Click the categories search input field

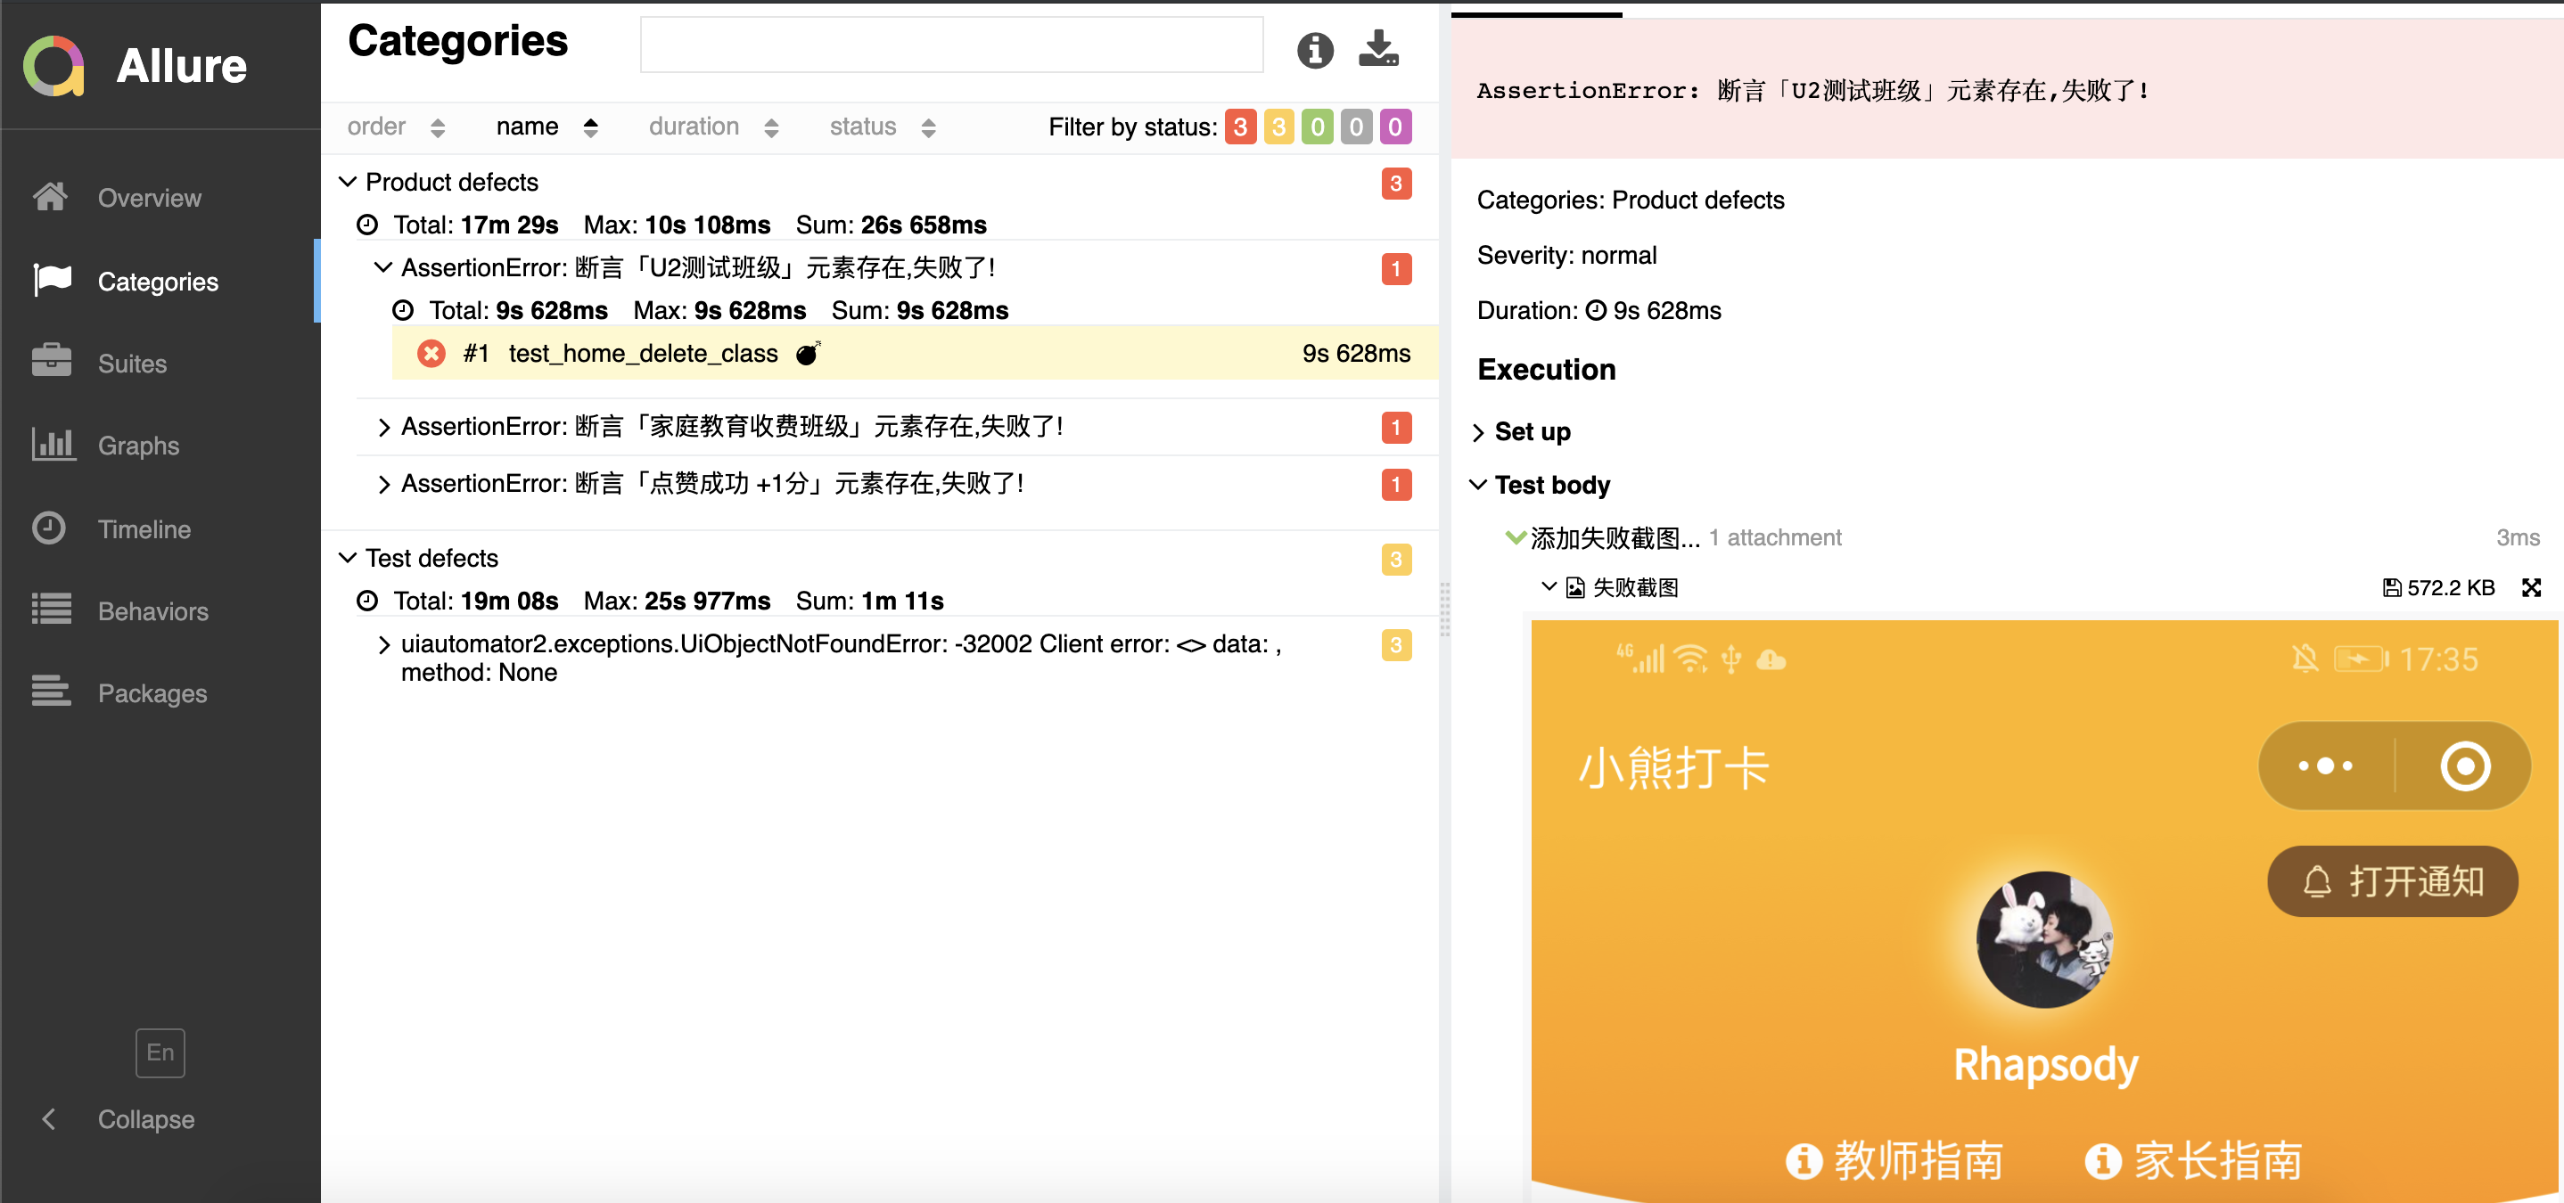950,44
